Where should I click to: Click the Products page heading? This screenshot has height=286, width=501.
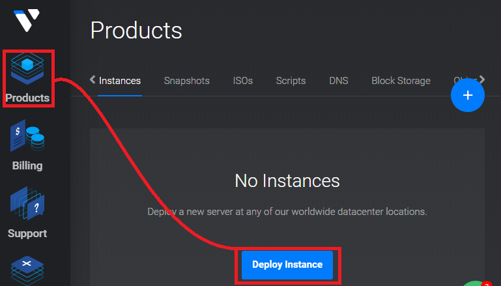pos(136,31)
